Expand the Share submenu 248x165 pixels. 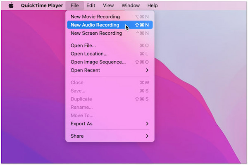[110, 136]
